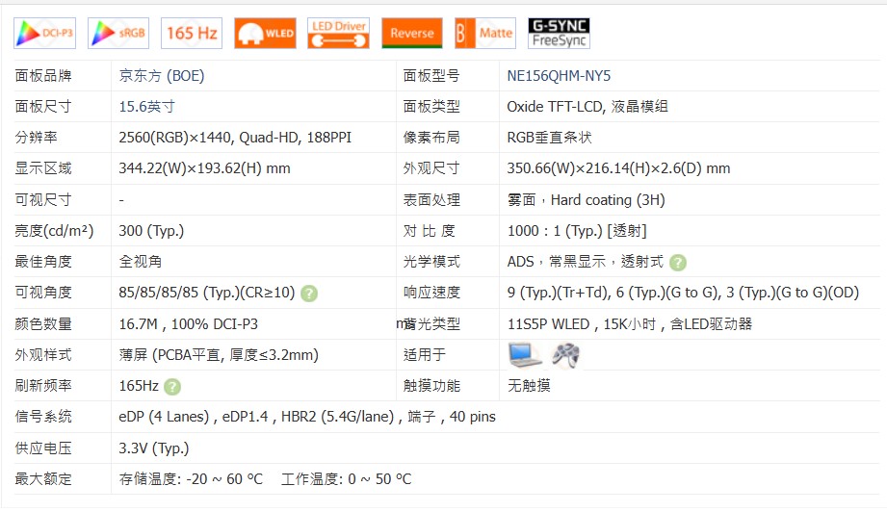Click the G-SYNC FreeSync badge
The height and width of the screenshot is (512, 887).
[x=559, y=34]
